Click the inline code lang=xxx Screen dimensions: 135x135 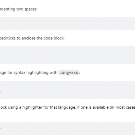click(69, 73)
